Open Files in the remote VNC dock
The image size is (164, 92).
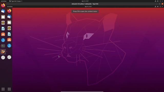pos(9,22)
